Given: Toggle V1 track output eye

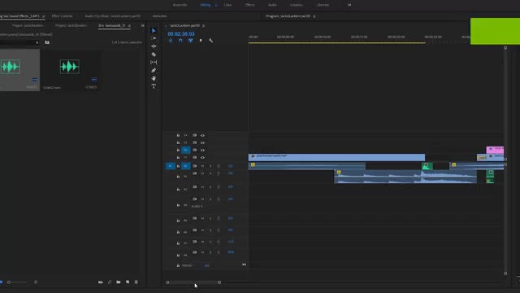Looking at the screenshot, I should 202,157.
